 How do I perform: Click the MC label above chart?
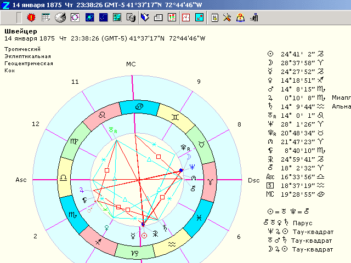tap(131, 64)
